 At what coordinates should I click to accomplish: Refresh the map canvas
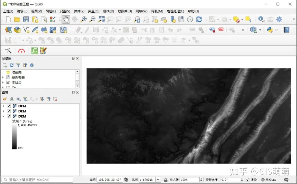point(199,19)
